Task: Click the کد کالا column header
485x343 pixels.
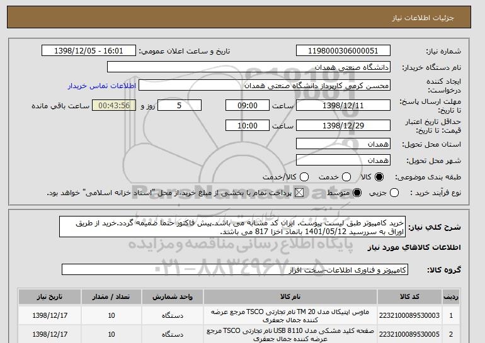Action: (409, 296)
